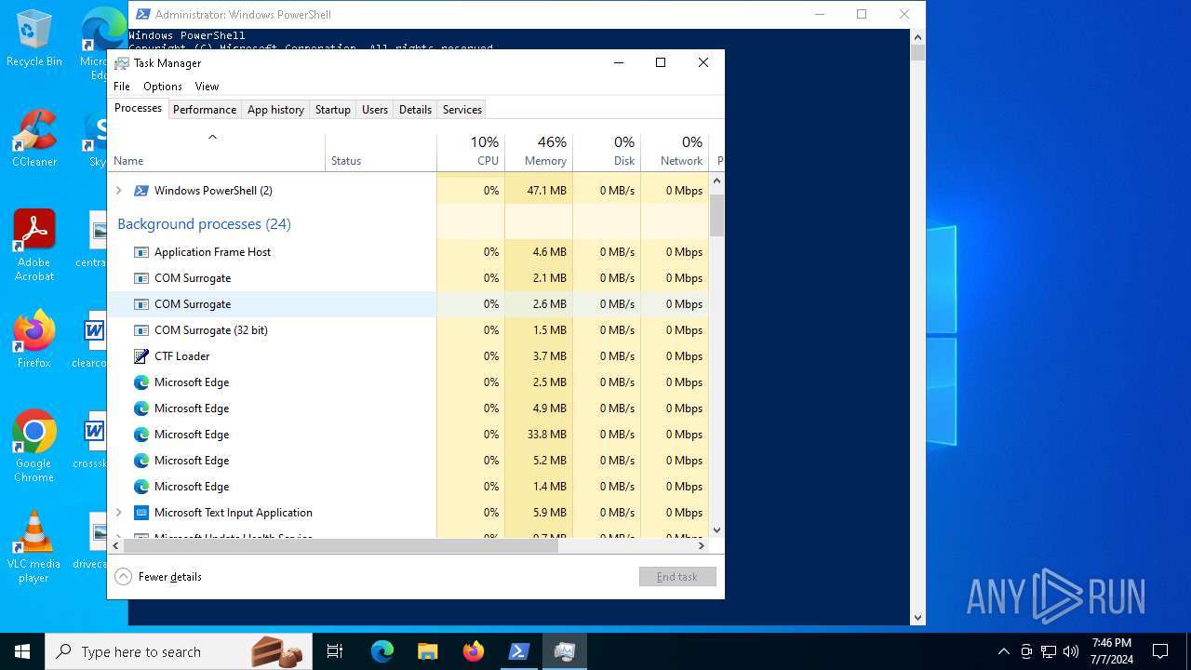Sort by the Status column header
Image resolution: width=1191 pixels, height=670 pixels.
coord(381,154)
